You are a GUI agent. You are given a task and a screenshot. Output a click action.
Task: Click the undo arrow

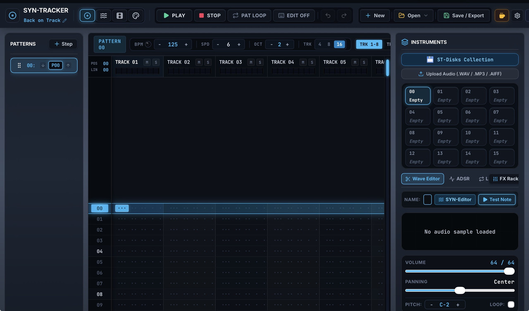point(328,16)
